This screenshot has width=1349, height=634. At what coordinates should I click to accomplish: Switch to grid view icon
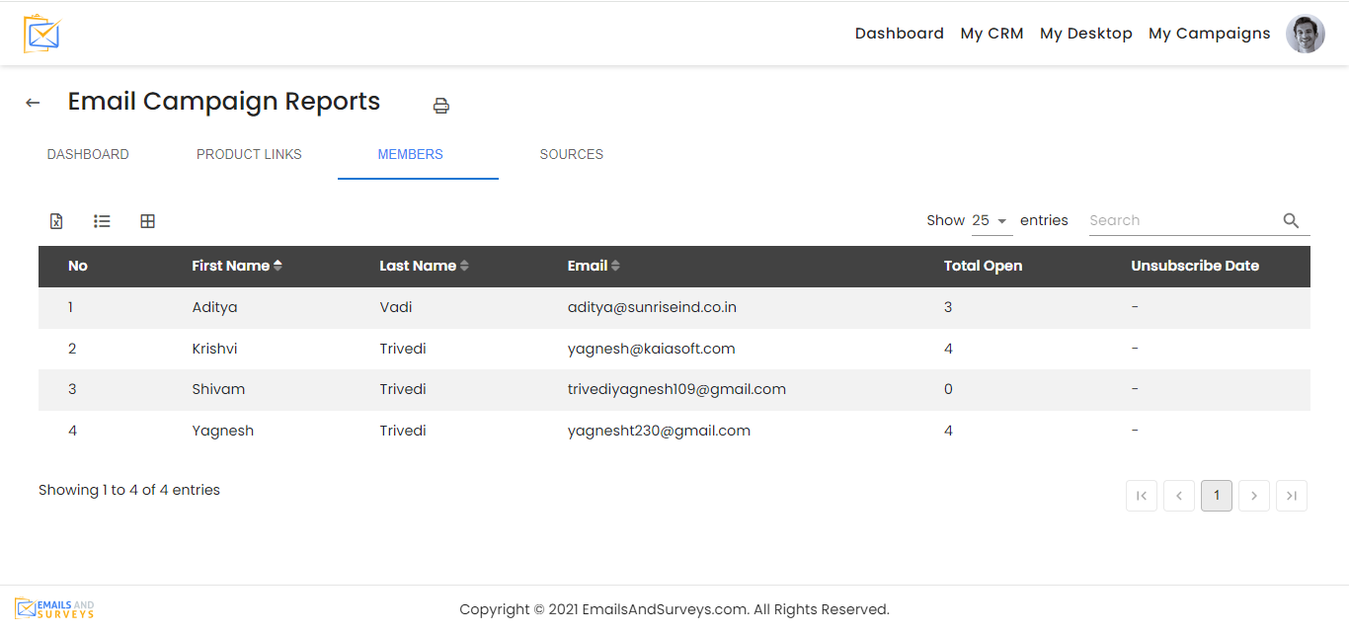(147, 221)
